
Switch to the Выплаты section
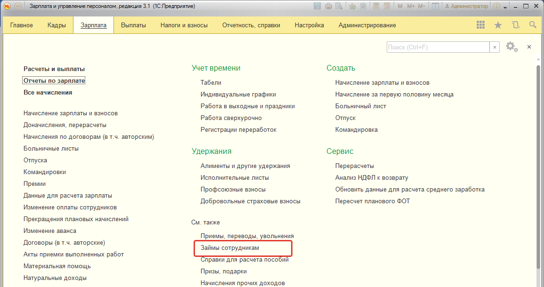pyautogui.click(x=134, y=25)
